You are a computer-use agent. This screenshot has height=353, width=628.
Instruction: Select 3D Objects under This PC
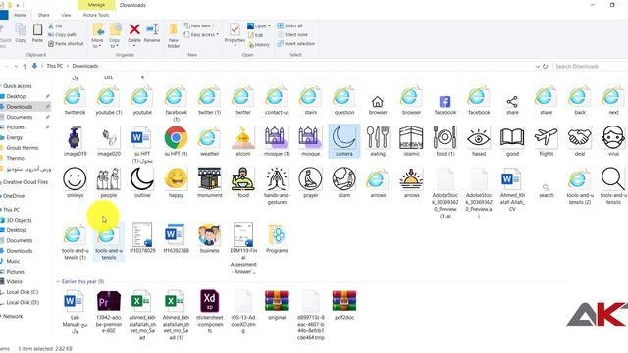19,220
